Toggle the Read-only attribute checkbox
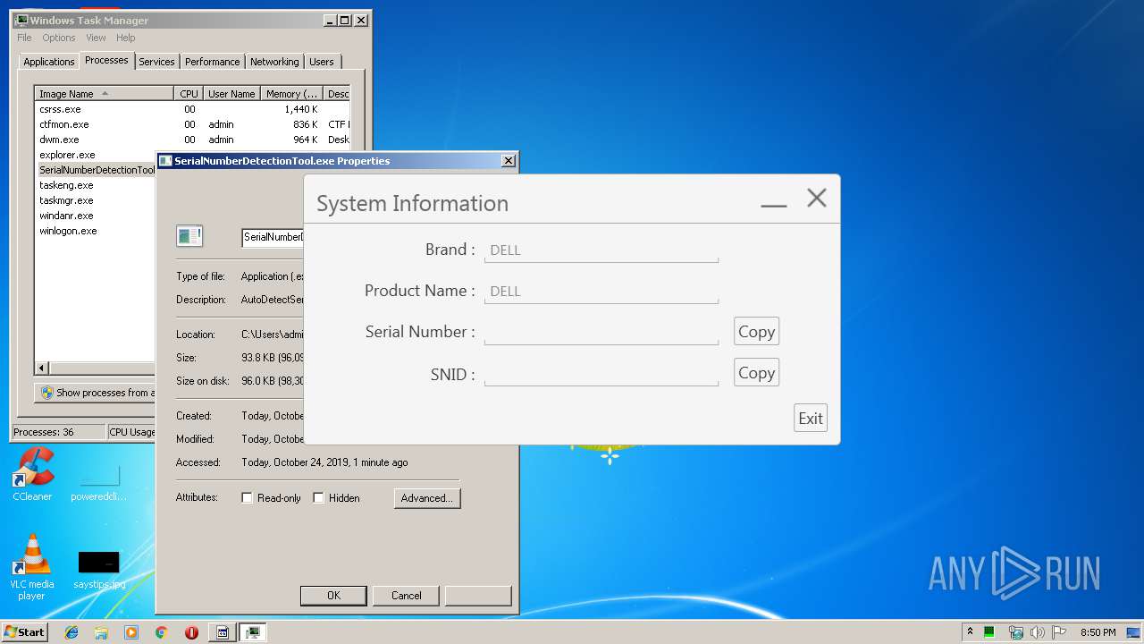Viewport: 1144px width, 644px height. click(248, 498)
